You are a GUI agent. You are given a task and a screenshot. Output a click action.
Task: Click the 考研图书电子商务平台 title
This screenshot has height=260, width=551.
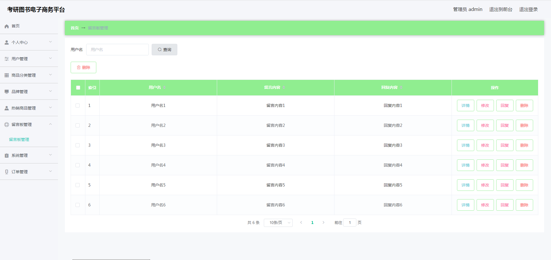pos(36,10)
